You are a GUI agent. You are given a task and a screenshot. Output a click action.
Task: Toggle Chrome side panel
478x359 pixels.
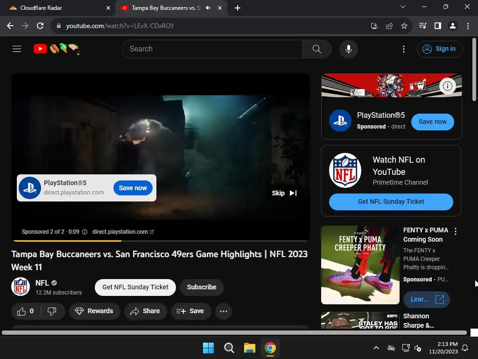pos(438,26)
